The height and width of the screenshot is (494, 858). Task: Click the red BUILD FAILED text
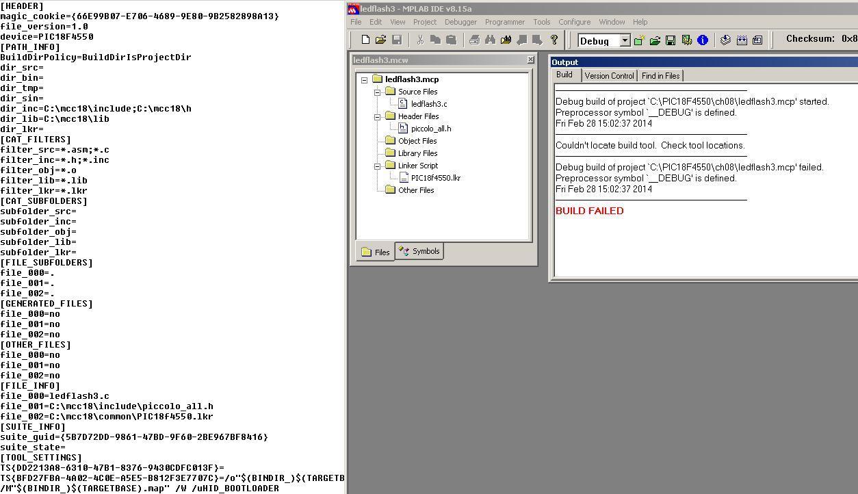[x=590, y=211]
